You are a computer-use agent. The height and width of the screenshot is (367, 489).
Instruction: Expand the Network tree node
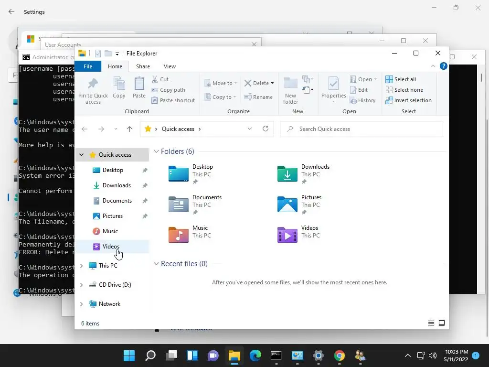pyautogui.click(x=81, y=303)
